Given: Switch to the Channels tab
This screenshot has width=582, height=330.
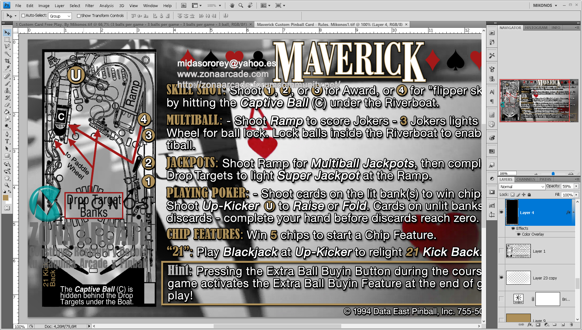Looking at the screenshot, I should pos(526,179).
